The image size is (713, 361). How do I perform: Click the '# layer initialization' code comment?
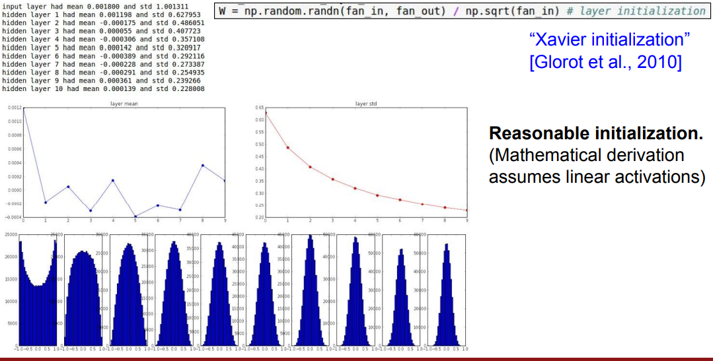point(636,11)
